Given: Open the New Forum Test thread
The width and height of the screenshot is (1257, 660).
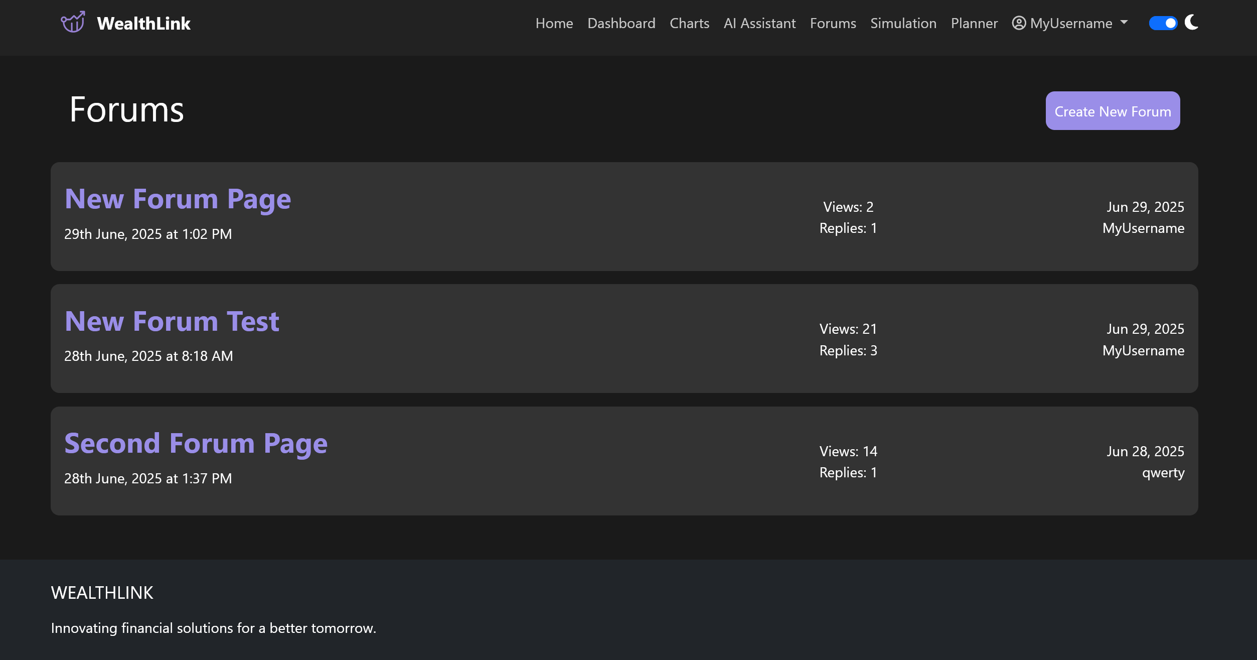Looking at the screenshot, I should tap(172, 321).
